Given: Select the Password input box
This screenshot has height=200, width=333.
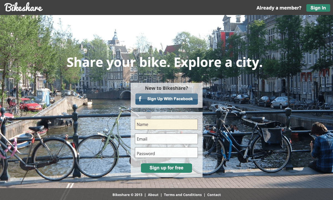Looking at the screenshot, I should (166, 153).
